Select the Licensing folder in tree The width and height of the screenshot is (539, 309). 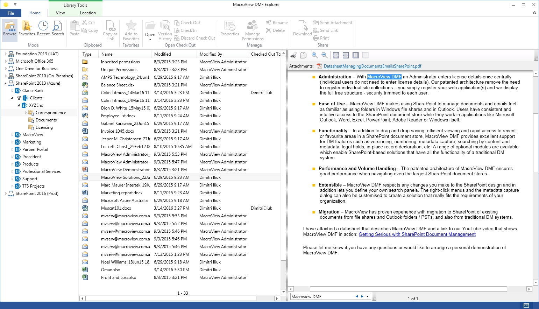(44, 127)
